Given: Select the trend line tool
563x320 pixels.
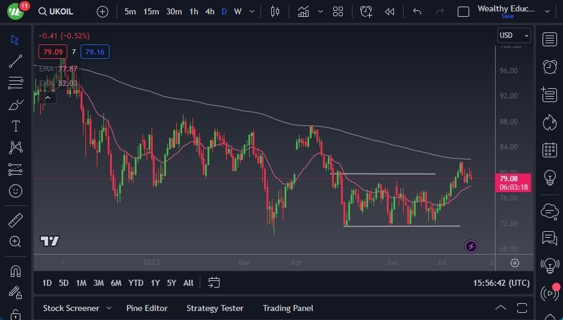Looking at the screenshot, I should click(x=16, y=61).
